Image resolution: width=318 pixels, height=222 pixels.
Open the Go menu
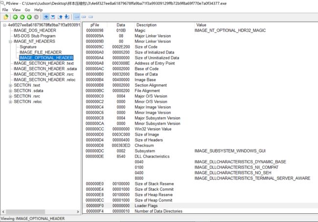27,10
